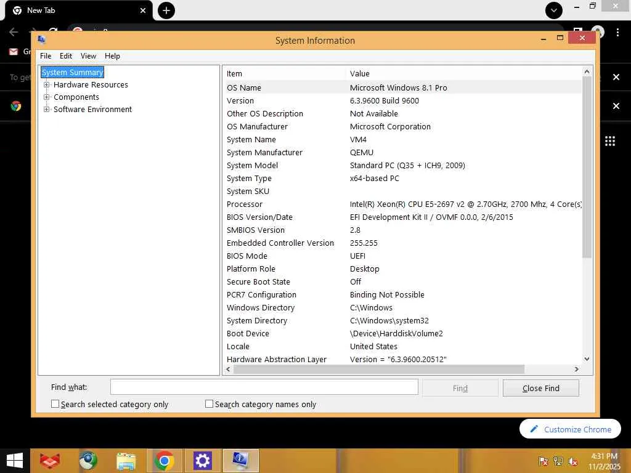The image size is (631, 473).
Task: Click the vertical scrollbar thumb in details list
Action: point(587,167)
